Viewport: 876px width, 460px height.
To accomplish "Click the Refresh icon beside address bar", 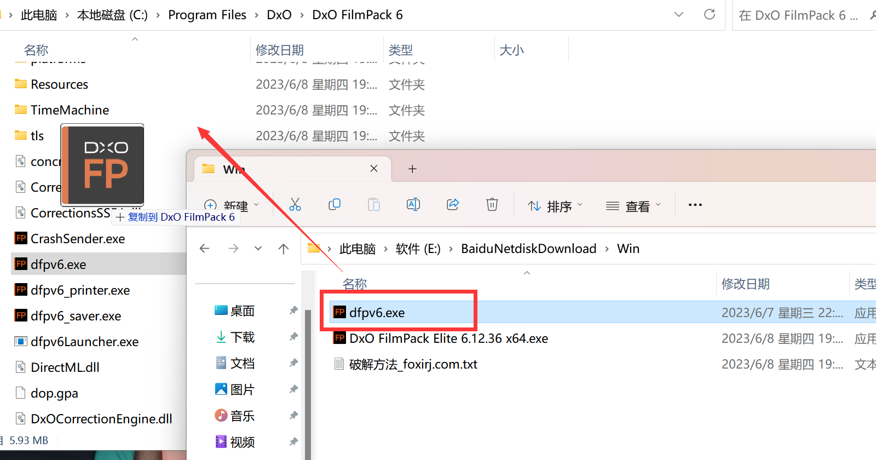I will point(710,14).
